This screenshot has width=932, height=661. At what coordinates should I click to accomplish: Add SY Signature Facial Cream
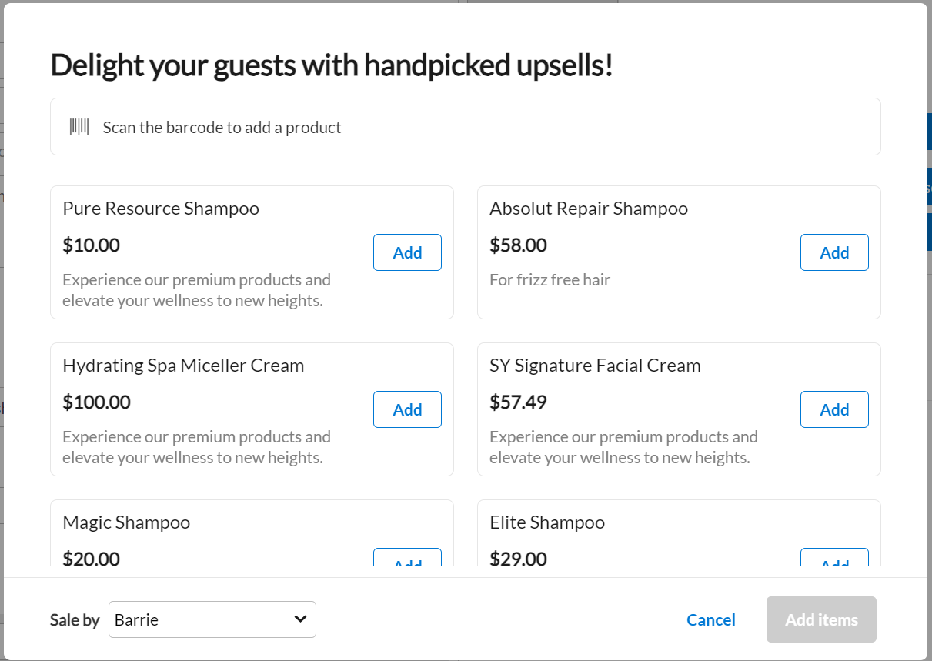click(x=834, y=409)
